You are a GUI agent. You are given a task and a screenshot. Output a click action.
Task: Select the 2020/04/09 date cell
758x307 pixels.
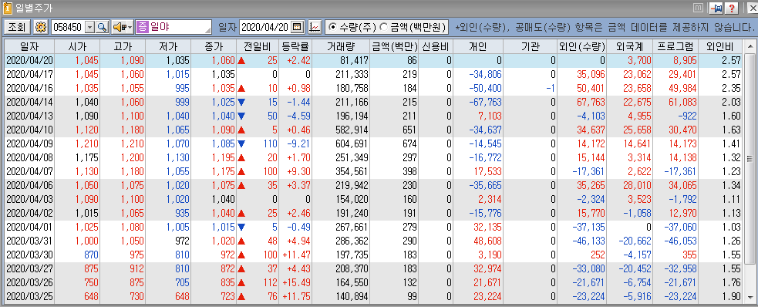29,143
